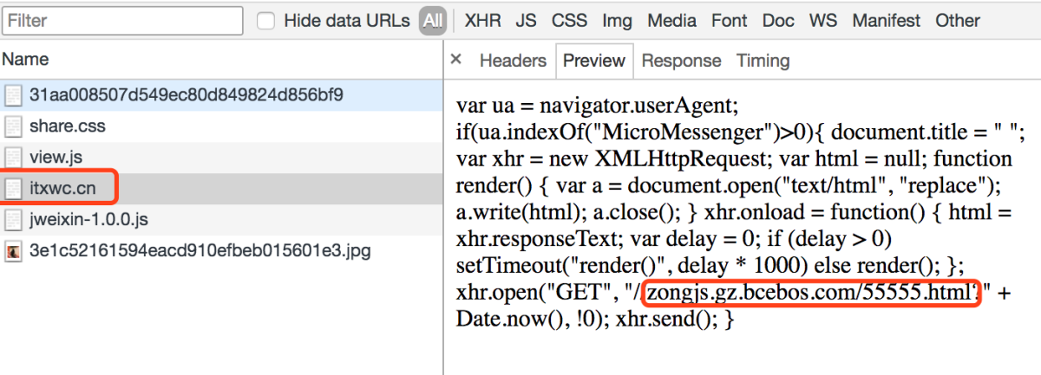The height and width of the screenshot is (375, 1041).
Task: Focus the Filter input field
Action: tap(122, 21)
